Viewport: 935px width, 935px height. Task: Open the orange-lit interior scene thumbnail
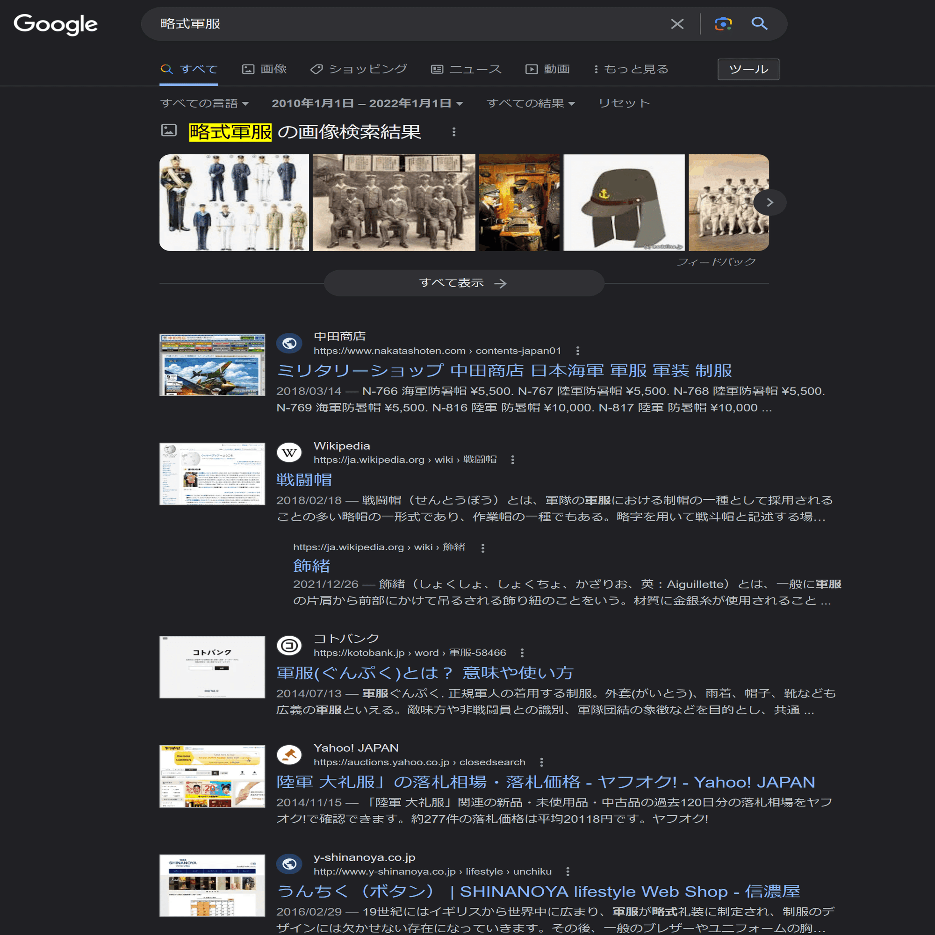(519, 203)
